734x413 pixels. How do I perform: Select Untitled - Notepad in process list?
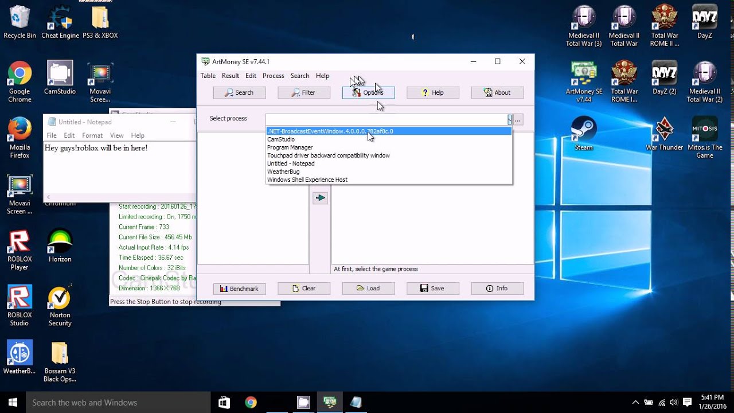pyautogui.click(x=389, y=163)
